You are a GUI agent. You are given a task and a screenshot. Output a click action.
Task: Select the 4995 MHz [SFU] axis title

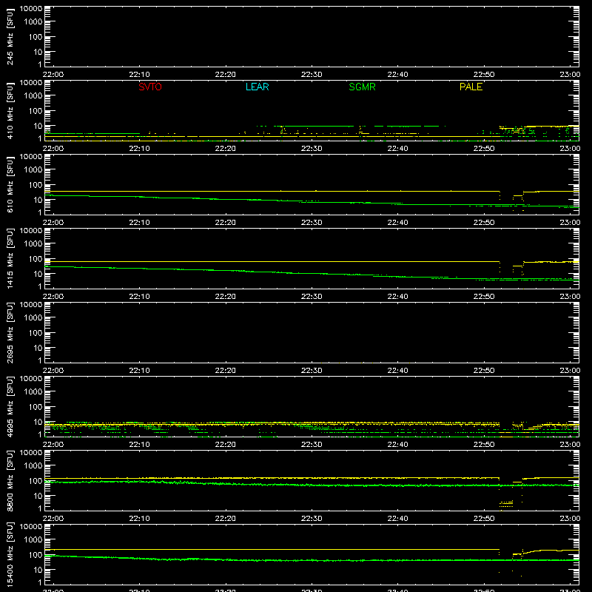[10, 406]
